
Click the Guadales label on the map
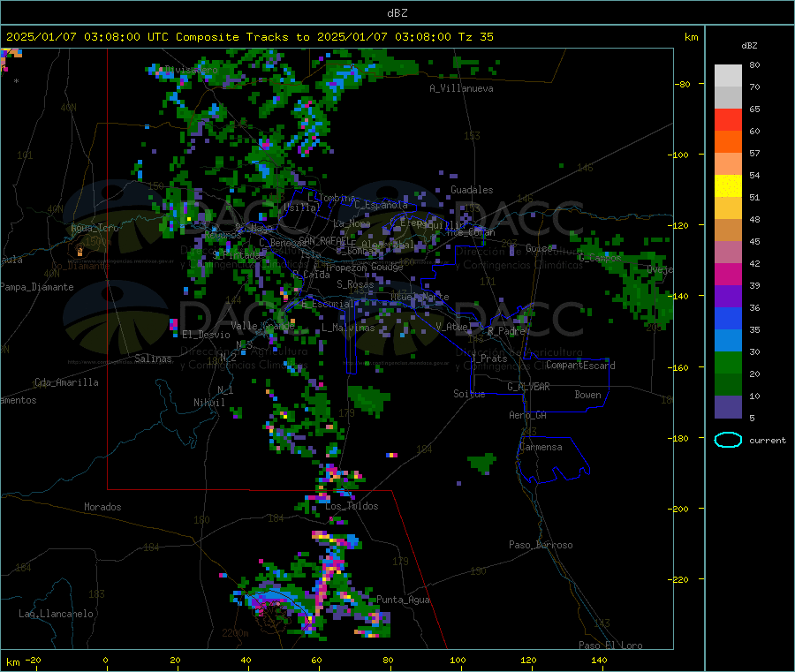pos(472,190)
